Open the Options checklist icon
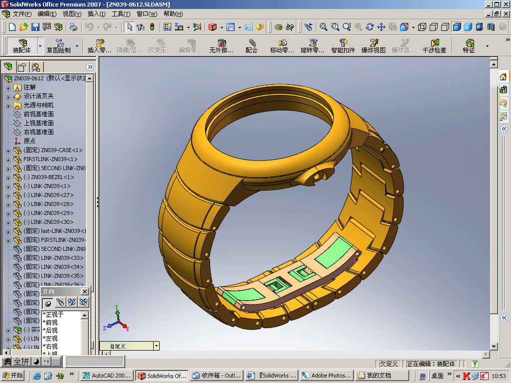 (x=249, y=27)
